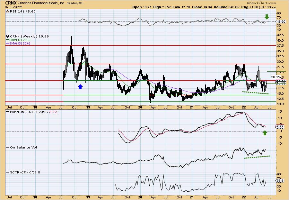Click the CRNX ticker symbol in header
The image size is (289, 200).
(x=11, y=3)
